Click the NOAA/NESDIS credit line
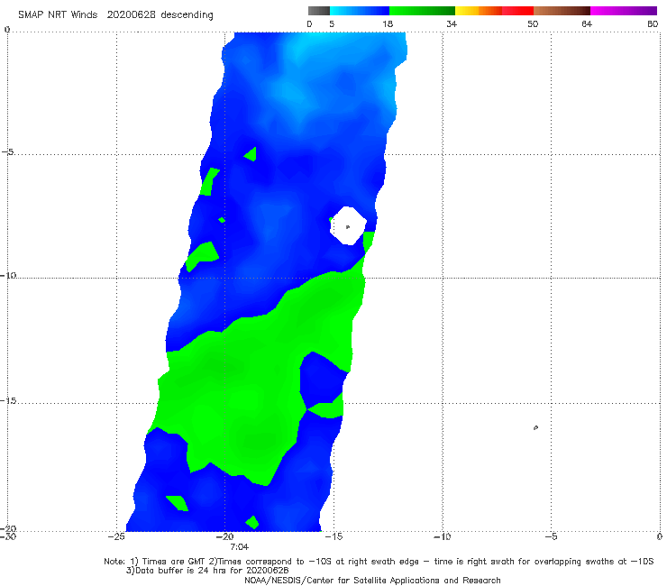The image size is (667, 586). pos(372,581)
